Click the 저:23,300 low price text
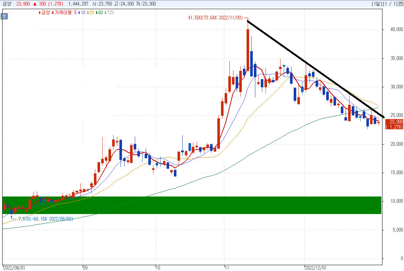Viewport: 404px width, 271px height. tap(146, 4)
